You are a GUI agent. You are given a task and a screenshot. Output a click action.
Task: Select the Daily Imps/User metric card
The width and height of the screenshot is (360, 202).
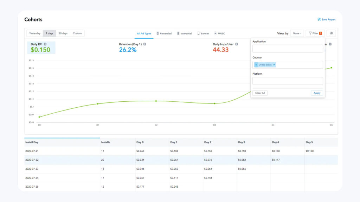tap(225, 48)
